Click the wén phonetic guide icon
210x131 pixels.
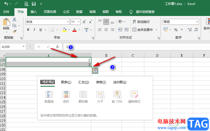tap(86, 30)
